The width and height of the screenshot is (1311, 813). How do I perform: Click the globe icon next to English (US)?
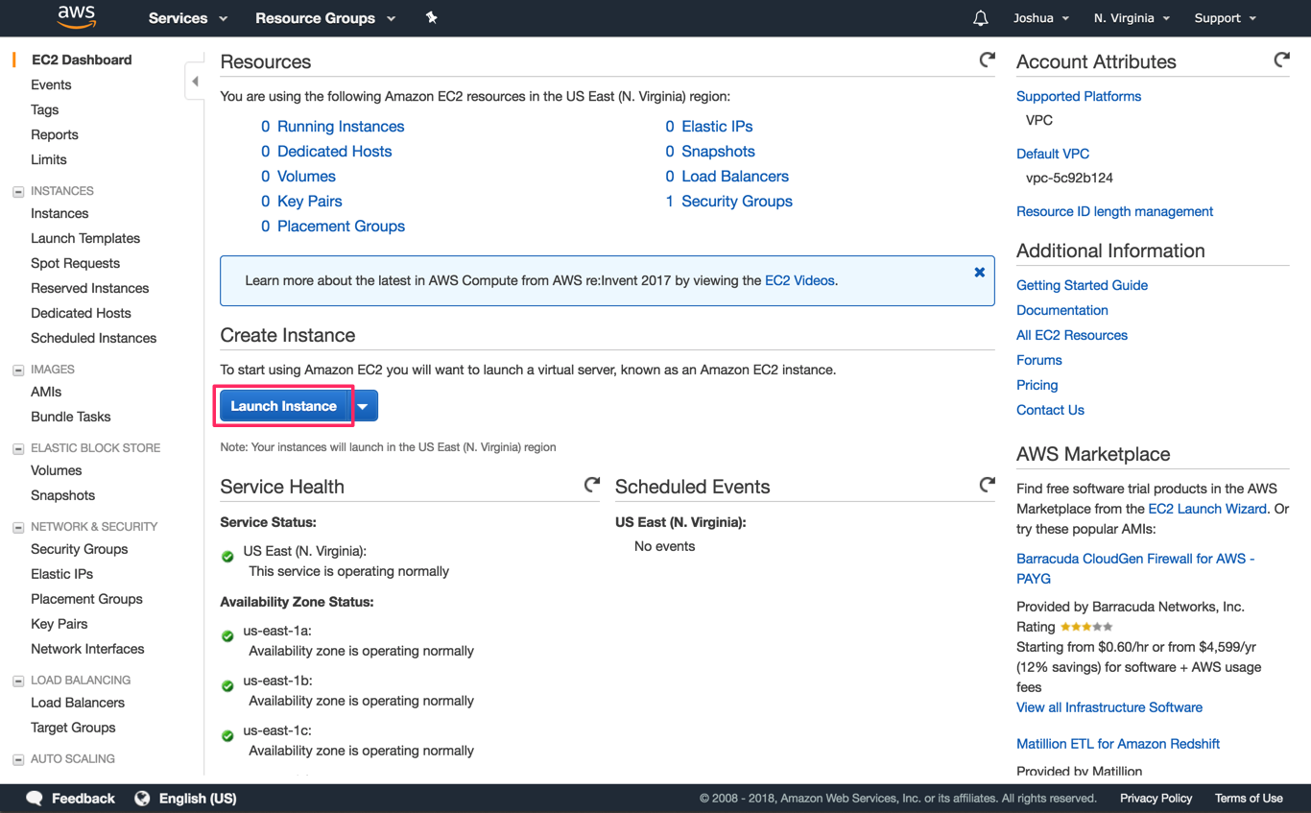(142, 798)
